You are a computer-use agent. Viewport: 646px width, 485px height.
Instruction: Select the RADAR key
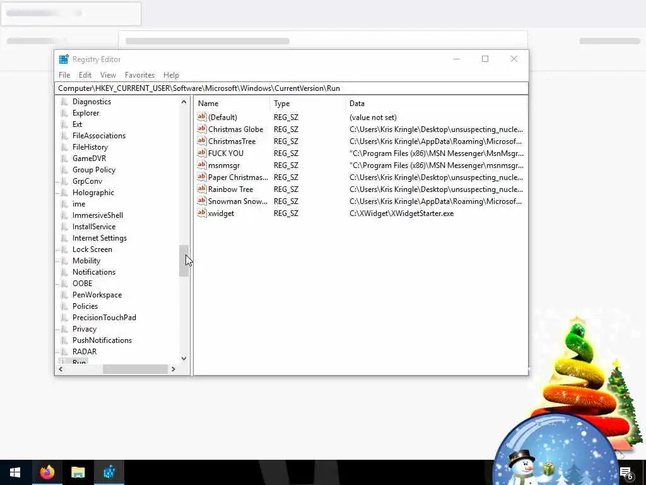pyautogui.click(x=85, y=351)
